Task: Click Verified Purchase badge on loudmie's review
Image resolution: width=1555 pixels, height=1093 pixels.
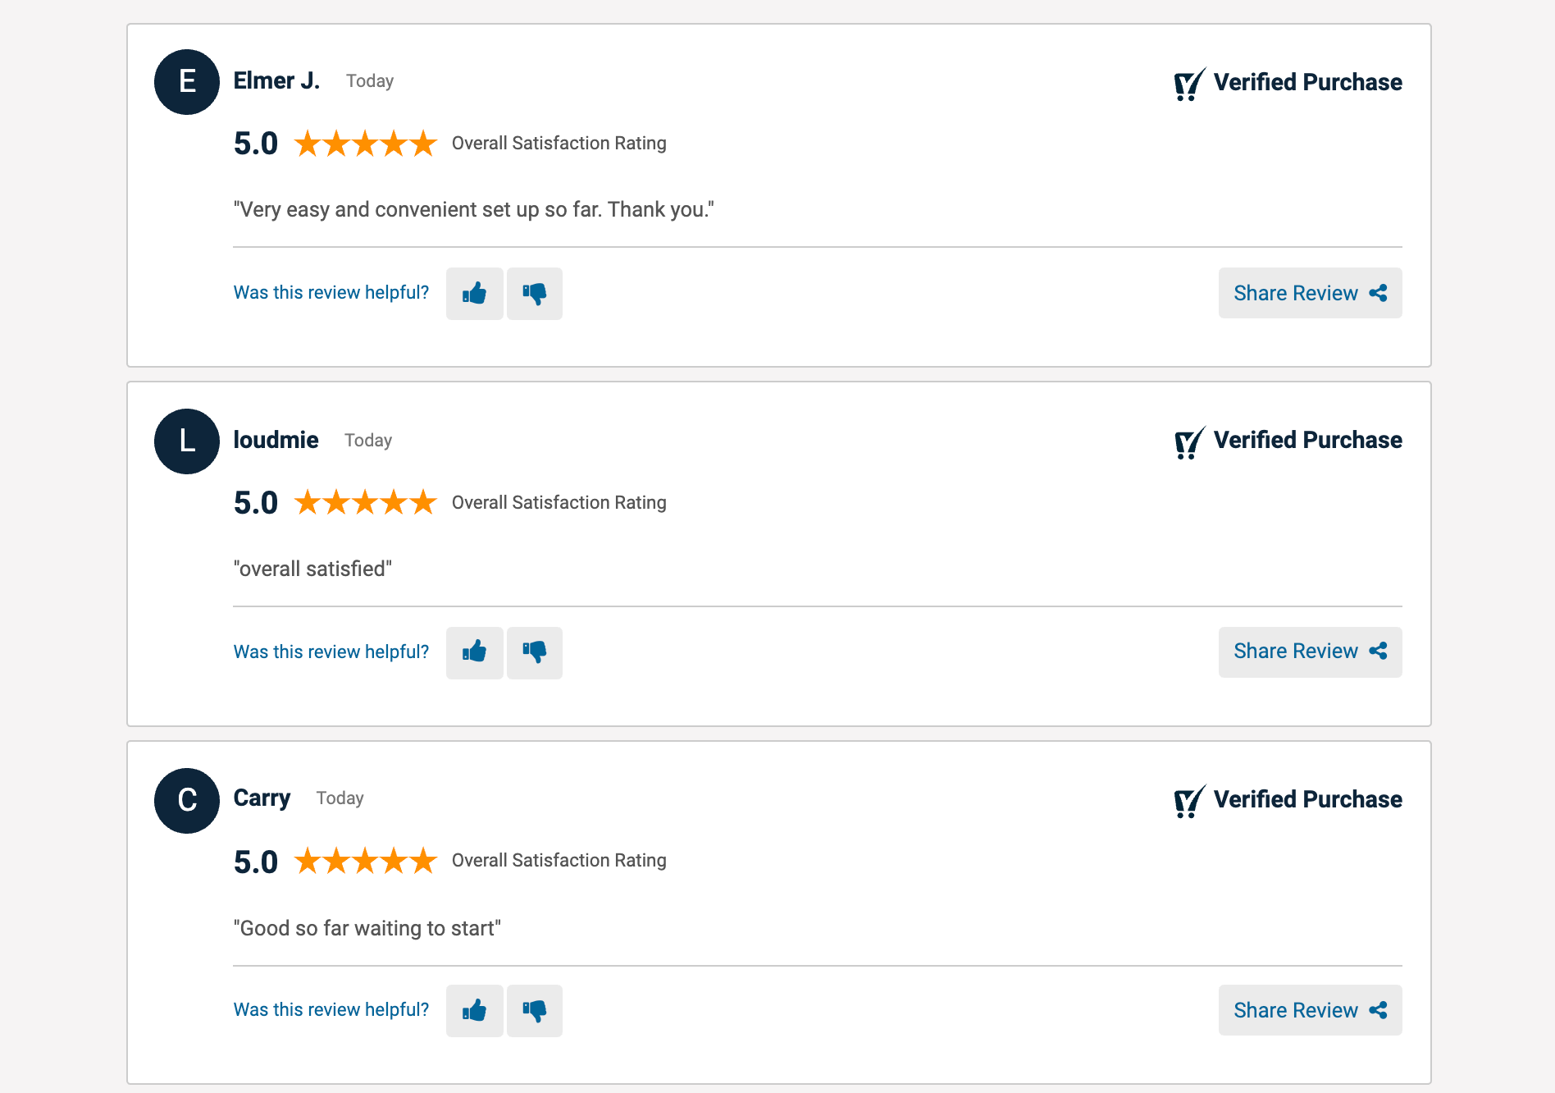Action: pos(1288,441)
